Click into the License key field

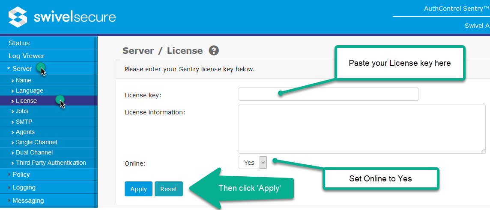(x=328, y=94)
